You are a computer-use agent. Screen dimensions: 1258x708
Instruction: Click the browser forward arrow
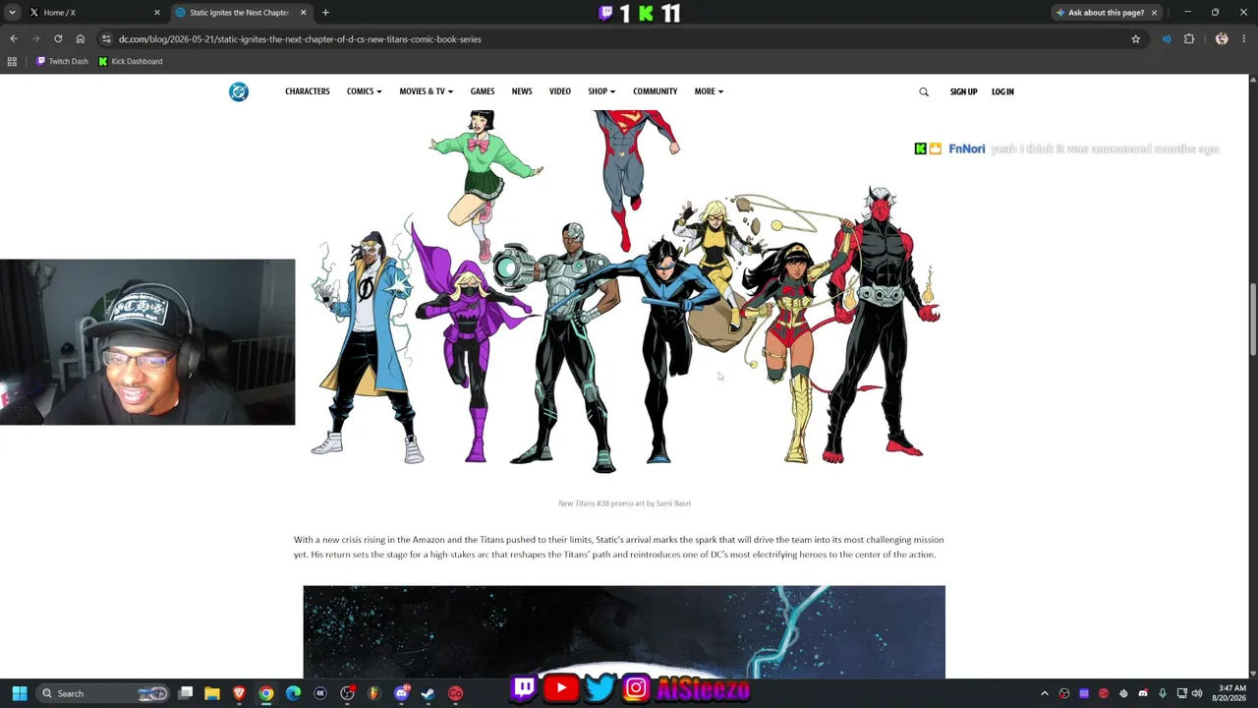(x=36, y=39)
